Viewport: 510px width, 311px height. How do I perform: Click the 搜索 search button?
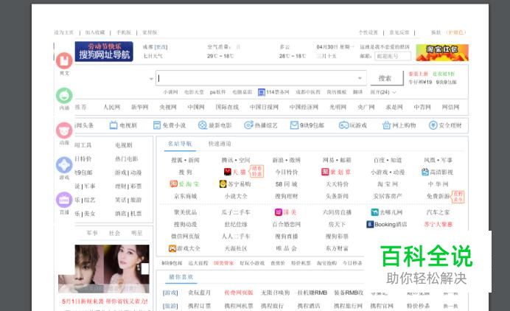tap(385, 78)
